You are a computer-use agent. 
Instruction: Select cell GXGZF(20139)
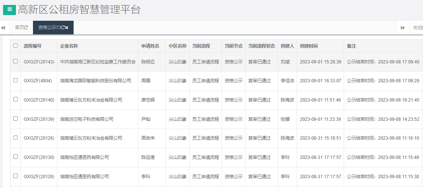pyautogui.click(x=39, y=119)
